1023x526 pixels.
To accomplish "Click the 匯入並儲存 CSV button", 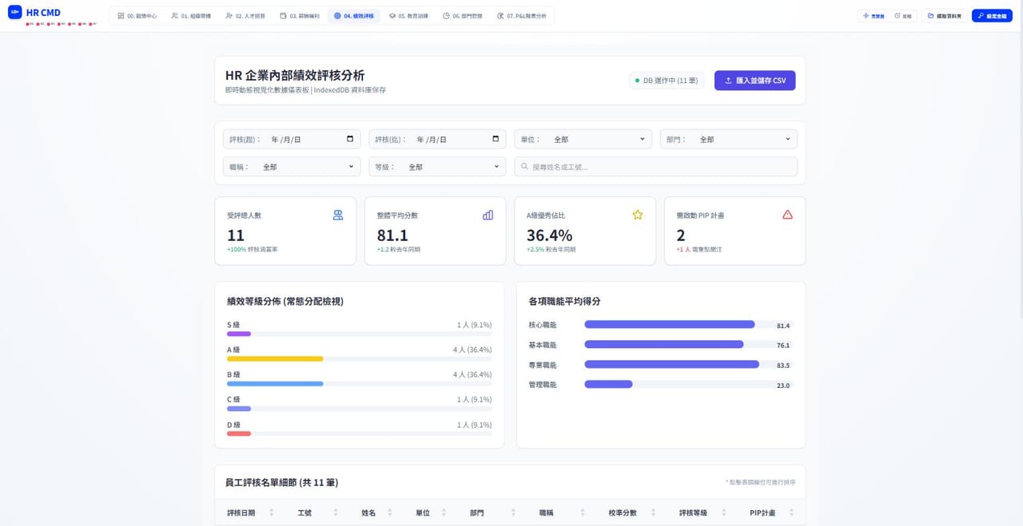I will (x=754, y=81).
